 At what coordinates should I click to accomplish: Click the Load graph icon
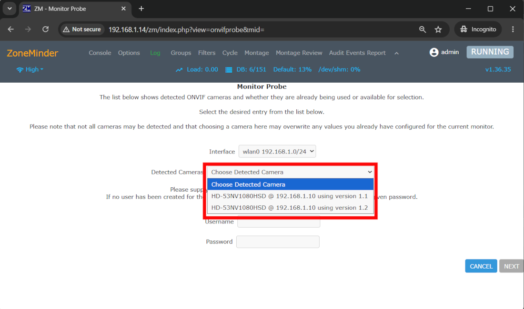[x=179, y=70]
